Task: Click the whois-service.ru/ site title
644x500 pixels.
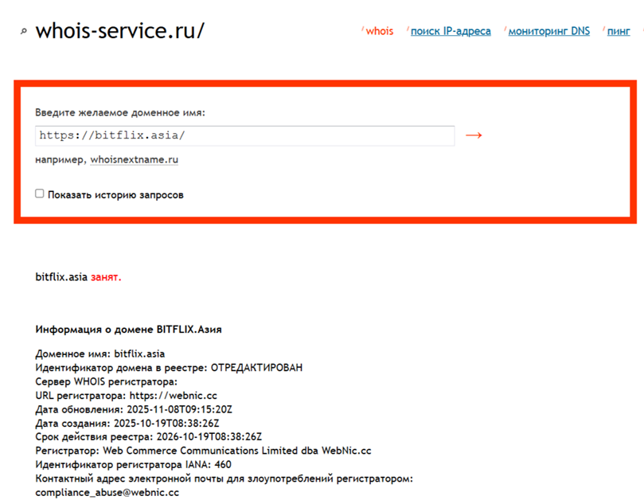Action: 119,31
